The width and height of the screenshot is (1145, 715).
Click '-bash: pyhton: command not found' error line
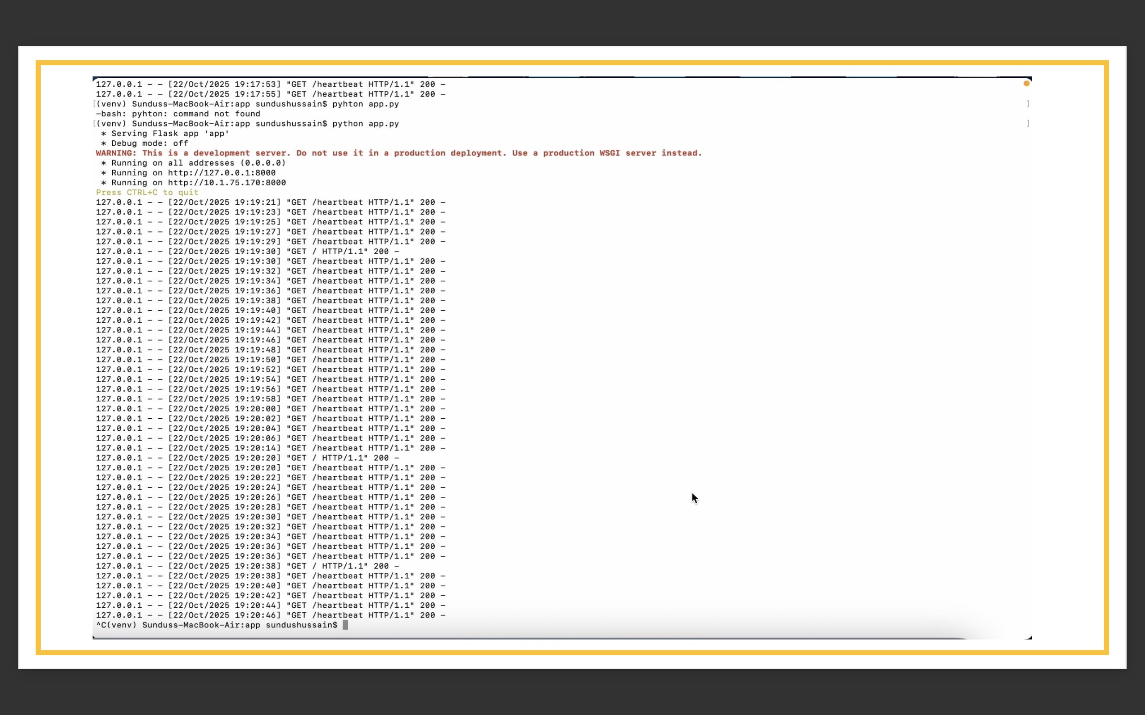[178, 114]
